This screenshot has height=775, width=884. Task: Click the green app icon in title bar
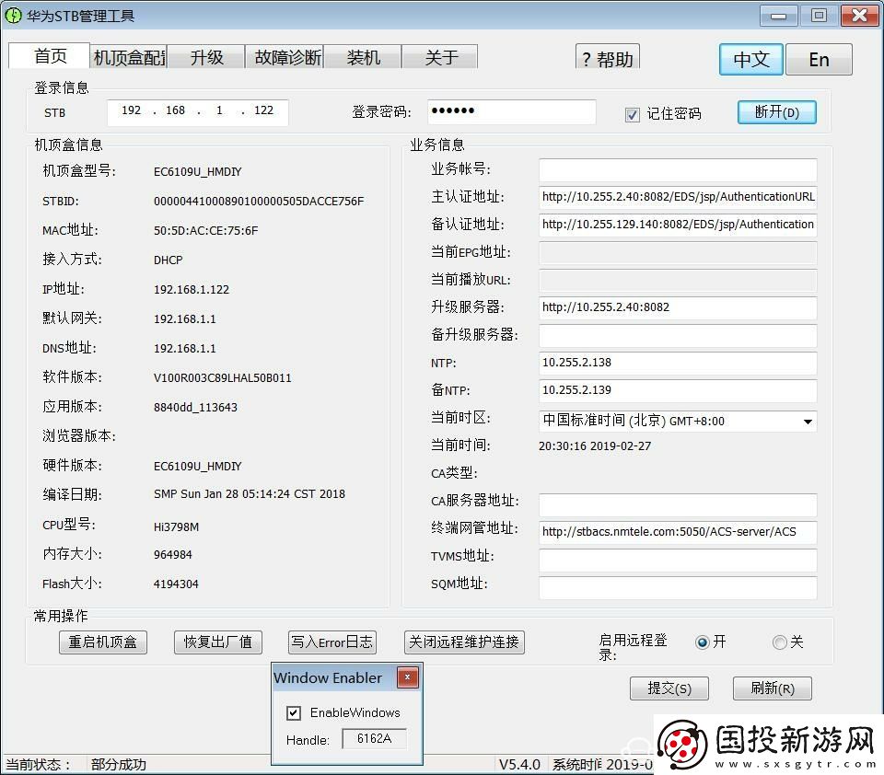tap(13, 16)
